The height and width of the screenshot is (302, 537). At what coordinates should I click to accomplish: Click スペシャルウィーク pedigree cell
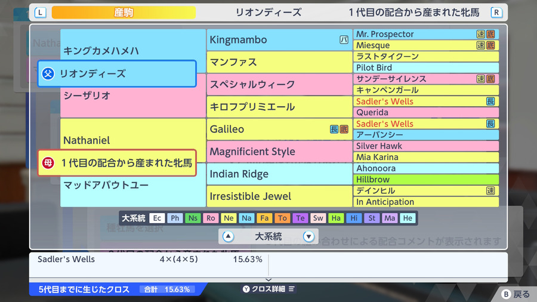coord(279,85)
